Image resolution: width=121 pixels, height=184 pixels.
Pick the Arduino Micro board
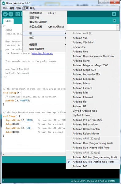click(93, 83)
